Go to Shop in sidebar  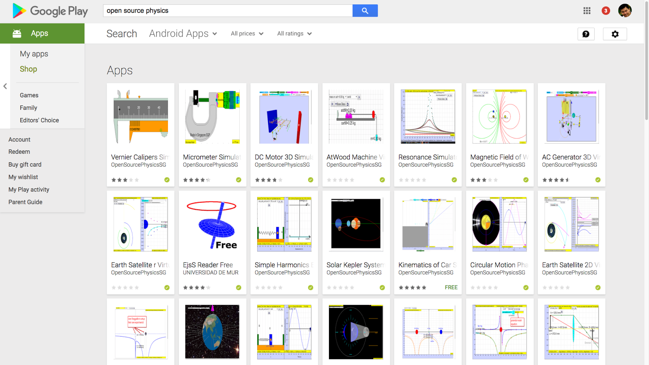(x=28, y=69)
